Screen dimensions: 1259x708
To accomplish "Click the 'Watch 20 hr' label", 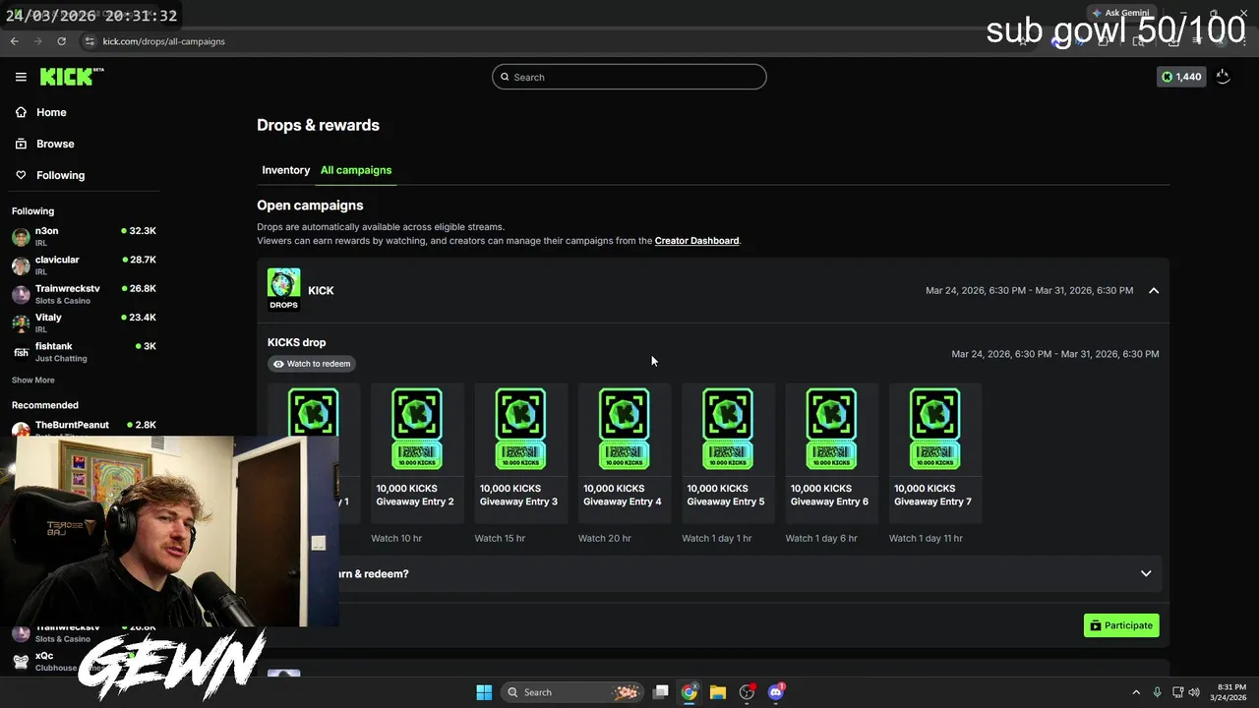I will [604, 539].
